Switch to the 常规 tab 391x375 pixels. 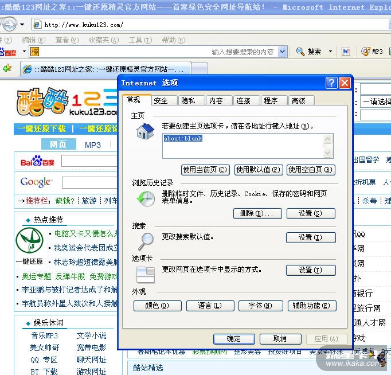click(137, 100)
